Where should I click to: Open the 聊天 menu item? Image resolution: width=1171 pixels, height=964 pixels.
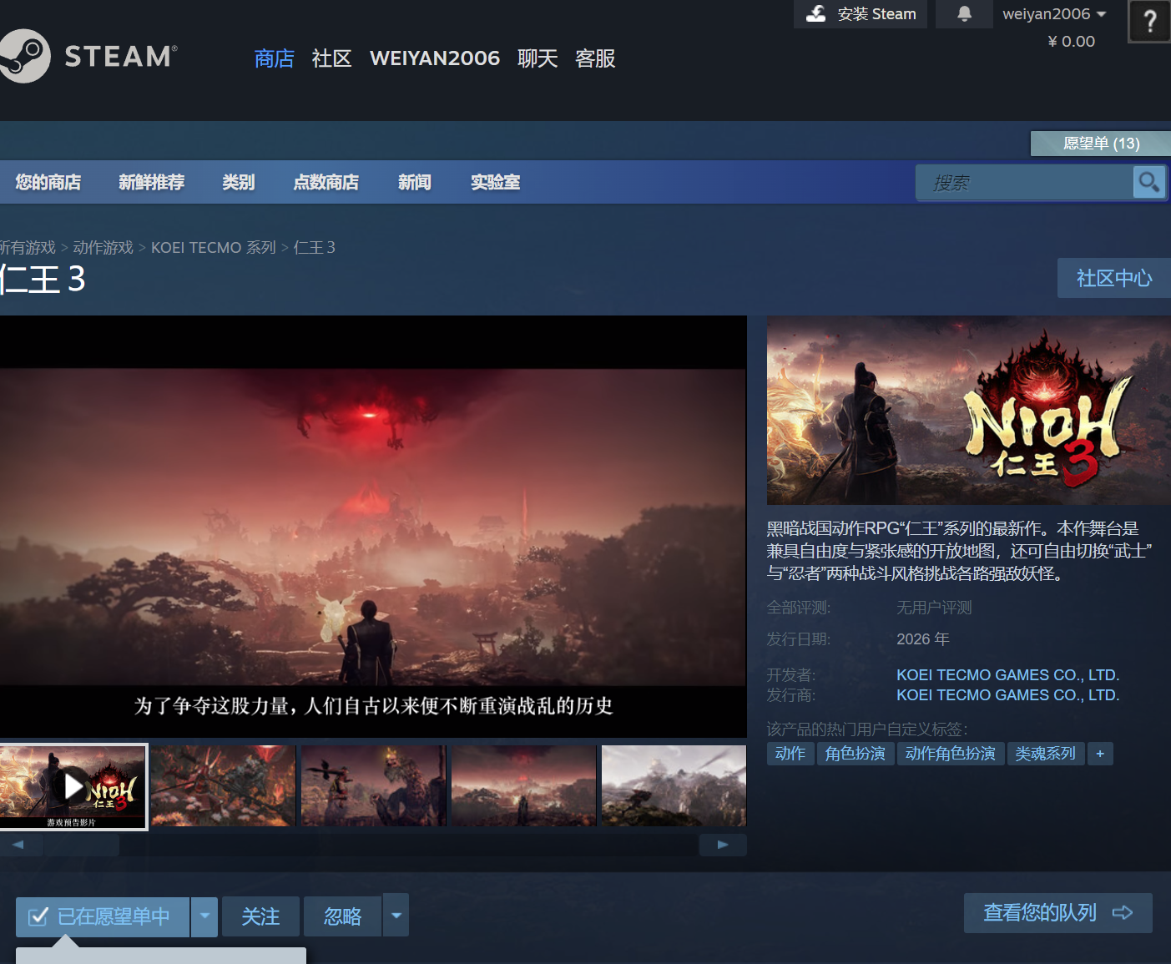[538, 58]
